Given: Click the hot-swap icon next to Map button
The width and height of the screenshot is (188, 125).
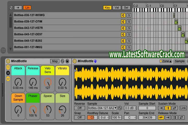Looking at the screenshot, I should 62,61.
